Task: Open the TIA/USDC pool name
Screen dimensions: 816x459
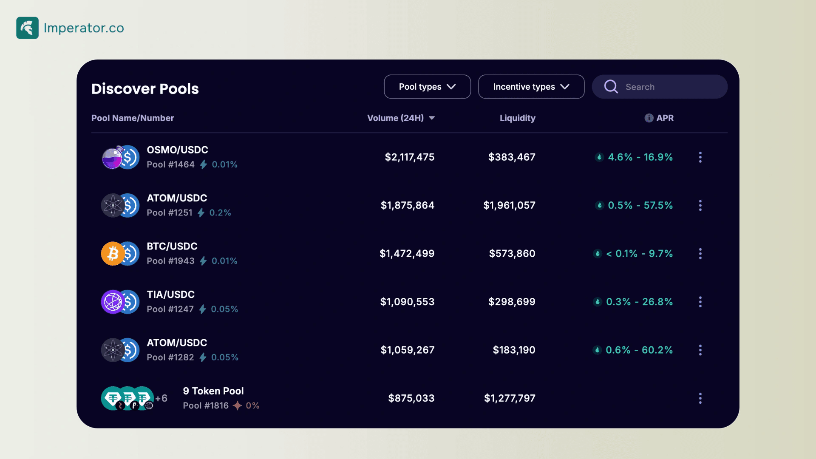Action: click(x=170, y=295)
